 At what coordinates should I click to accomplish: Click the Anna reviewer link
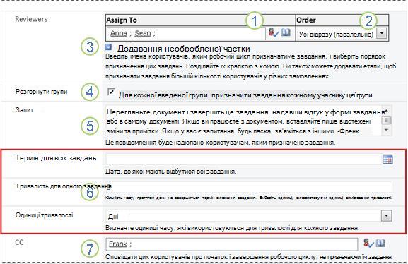pyautogui.click(x=119, y=33)
